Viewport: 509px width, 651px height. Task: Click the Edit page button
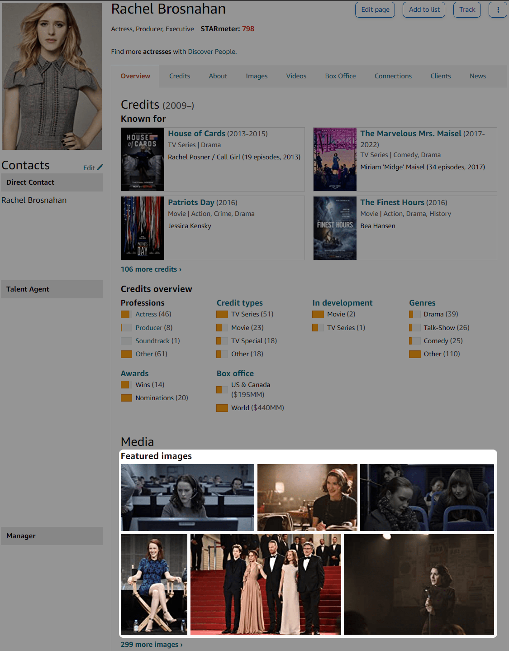[375, 10]
